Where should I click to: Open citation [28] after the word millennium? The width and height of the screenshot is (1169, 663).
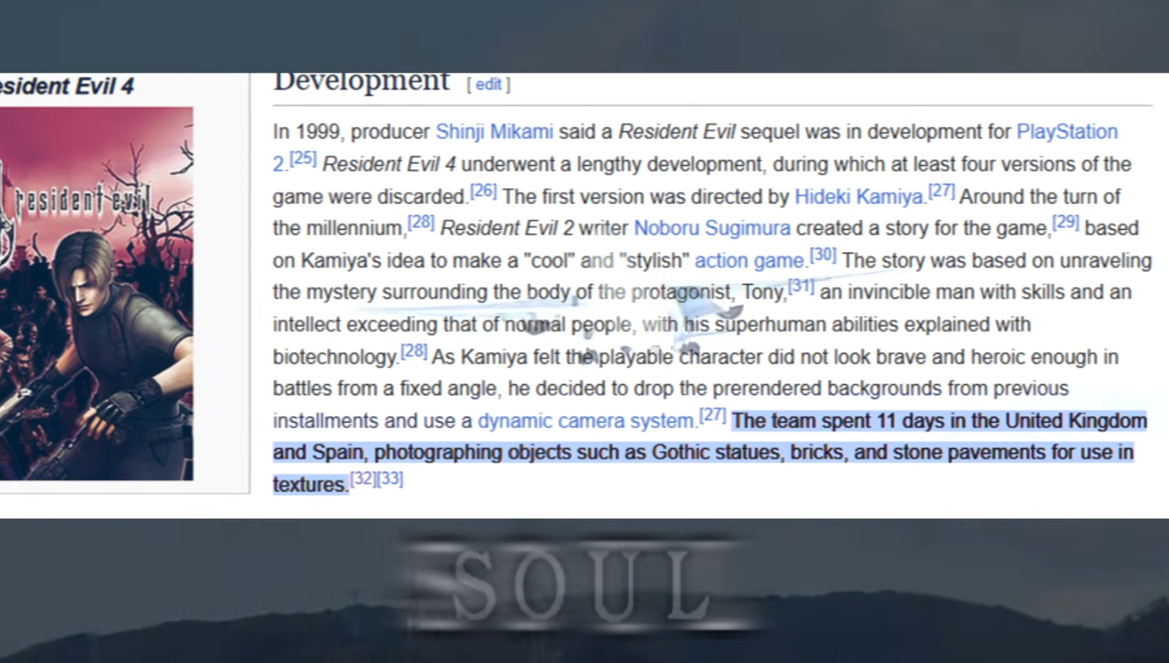pyautogui.click(x=421, y=223)
